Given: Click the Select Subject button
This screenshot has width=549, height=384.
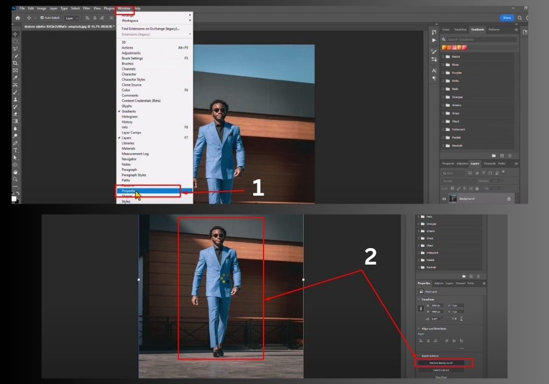Looking at the screenshot, I should click(441, 370).
